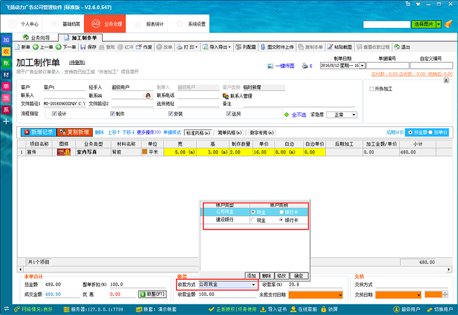This screenshot has width=458, height=315.
Task: Select 银行卡 radio for 公司现金 row
Action: click(x=281, y=212)
